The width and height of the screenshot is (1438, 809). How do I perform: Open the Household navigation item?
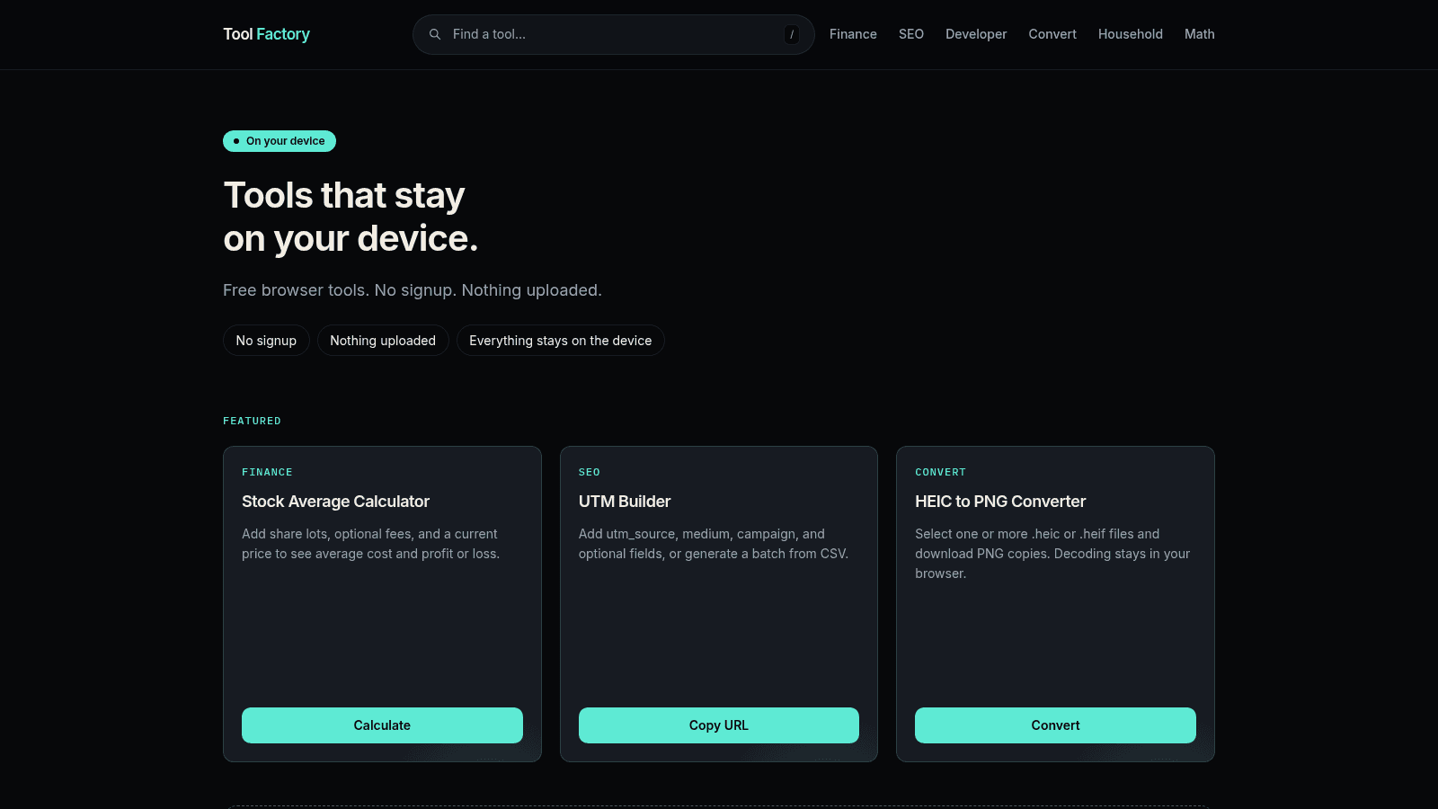pos(1131,34)
